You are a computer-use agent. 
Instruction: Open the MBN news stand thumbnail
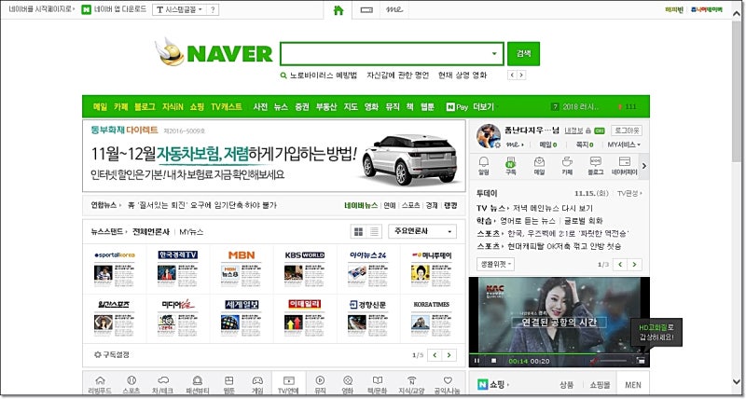[242, 268]
